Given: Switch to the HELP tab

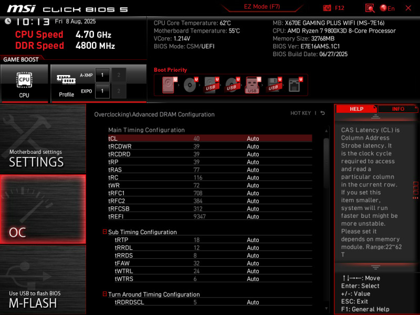Looking at the screenshot, I should [x=356, y=109].
